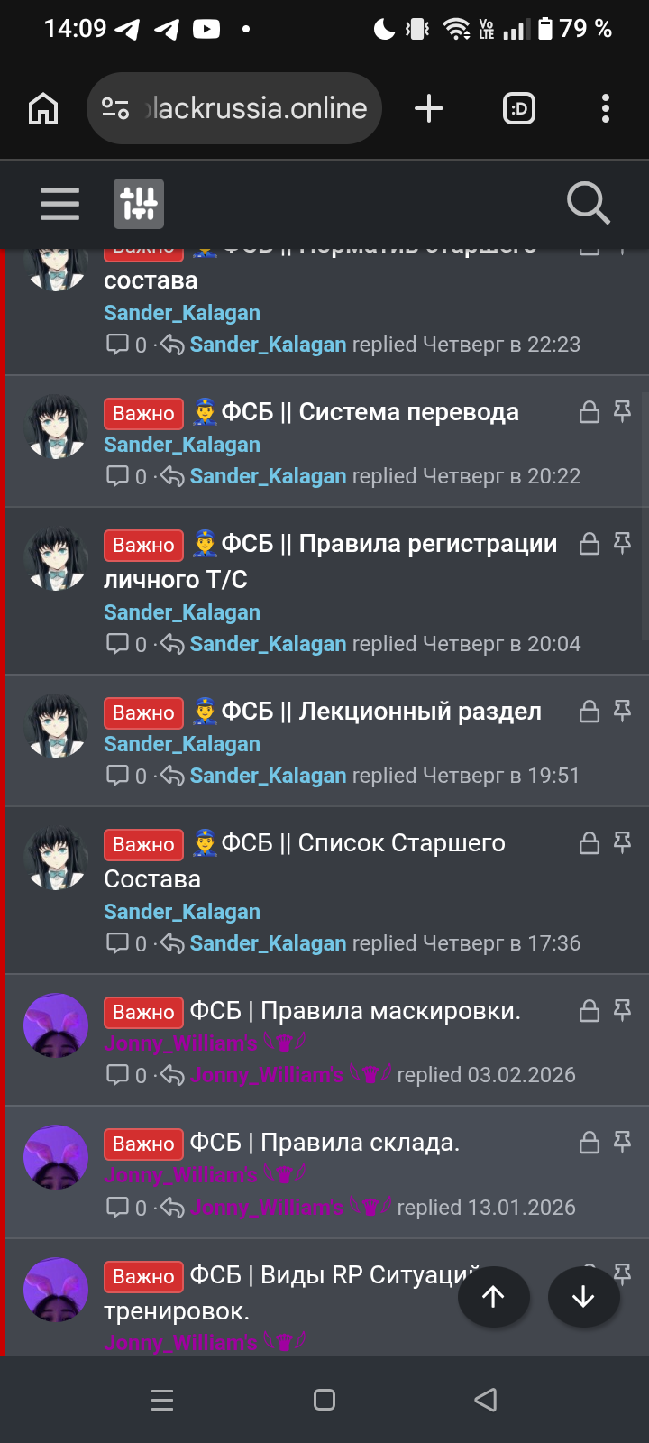Open the forum search magnifier
The image size is (649, 1443).
589,203
